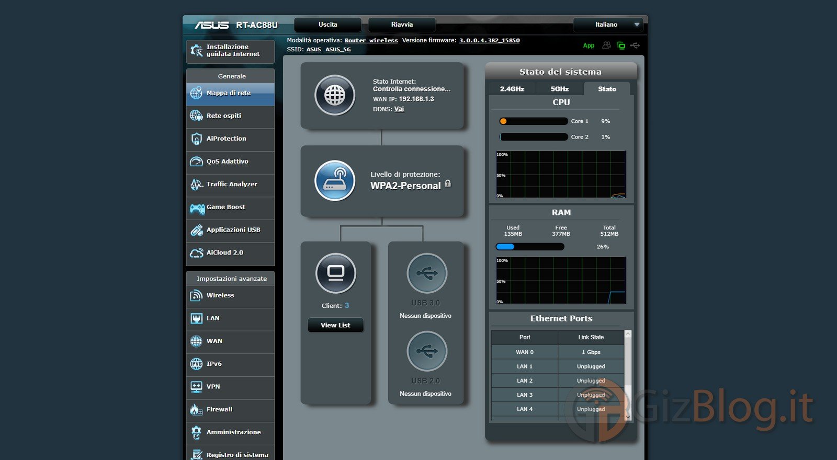837x460 pixels.
Task: Open the WAN globe icon
Action: click(x=196, y=341)
